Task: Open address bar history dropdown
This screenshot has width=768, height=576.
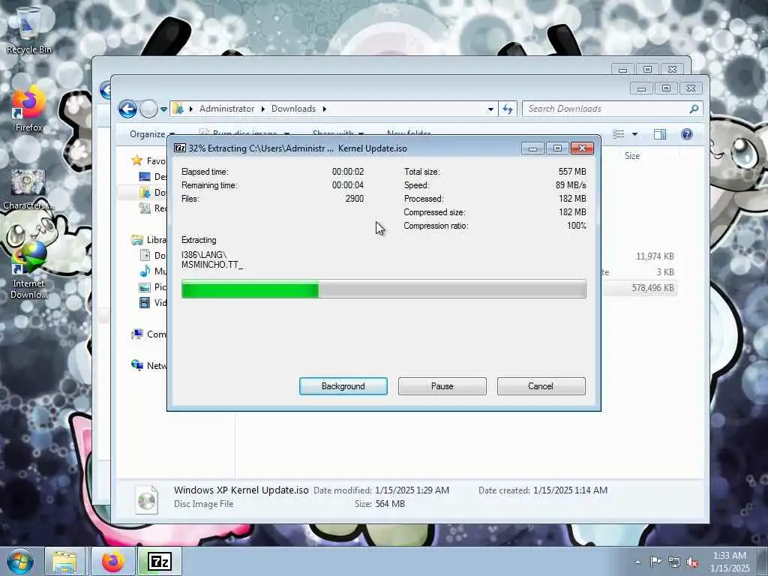Action: click(x=490, y=109)
